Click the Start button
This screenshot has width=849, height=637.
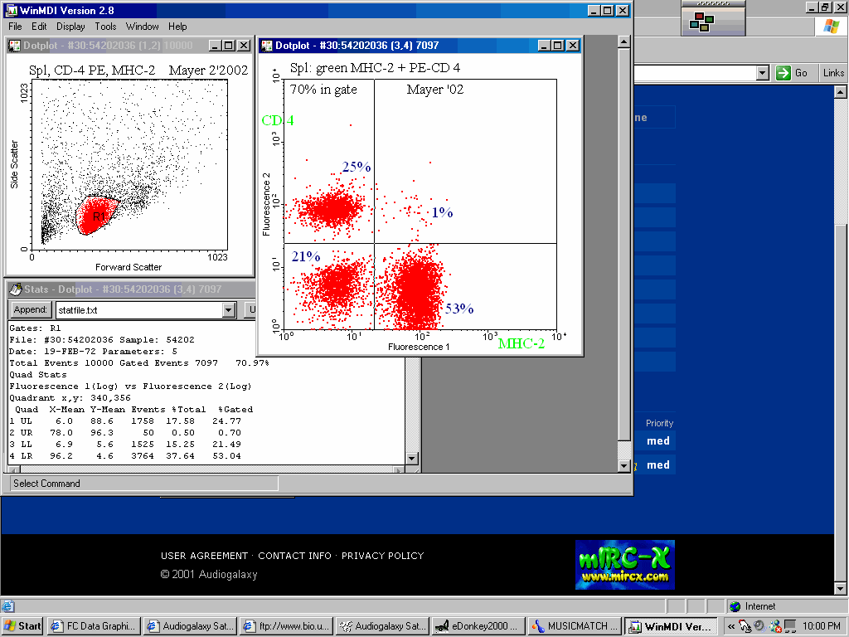tap(23, 626)
